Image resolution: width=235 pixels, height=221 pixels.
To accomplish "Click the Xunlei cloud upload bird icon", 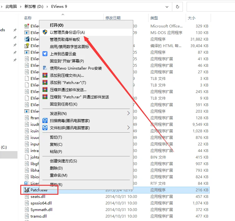I will (x=45, y=54).
